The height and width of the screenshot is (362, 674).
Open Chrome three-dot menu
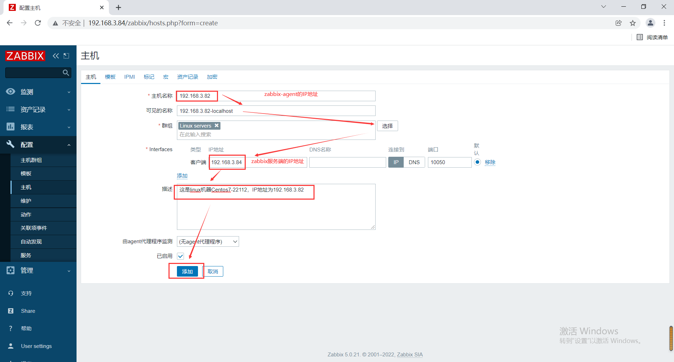[664, 23]
